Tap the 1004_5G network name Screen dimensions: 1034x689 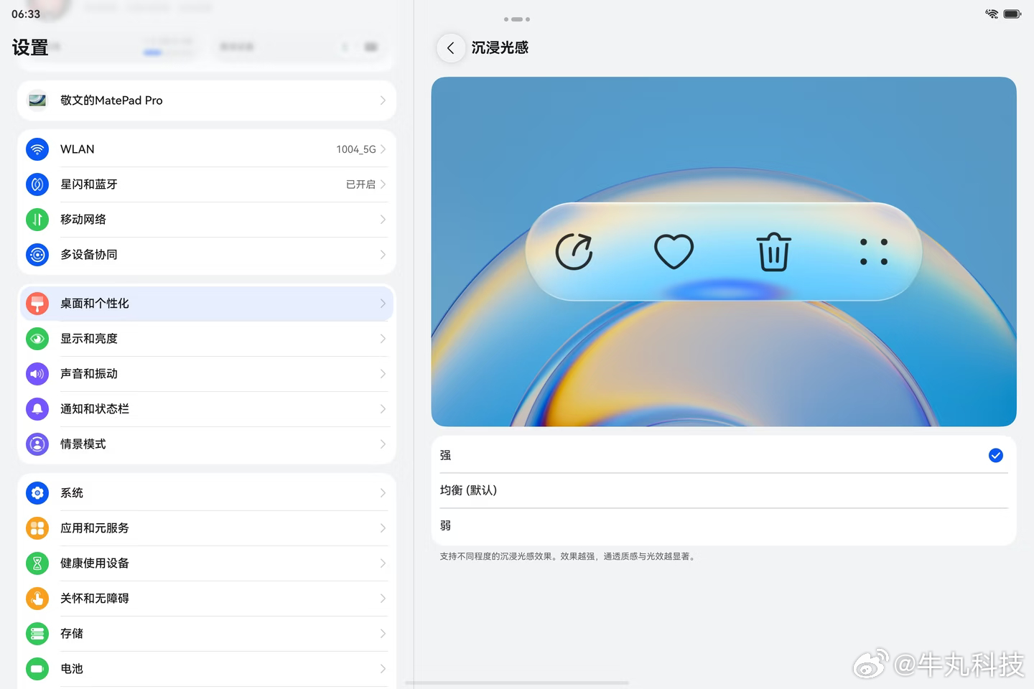click(356, 149)
